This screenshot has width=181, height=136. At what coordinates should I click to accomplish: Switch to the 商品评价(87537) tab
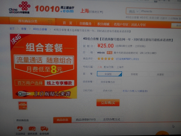click(x=85, y=119)
